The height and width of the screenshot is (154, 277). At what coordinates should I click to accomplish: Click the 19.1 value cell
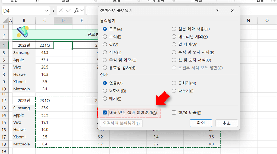pyautogui.click(x=44, y=122)
